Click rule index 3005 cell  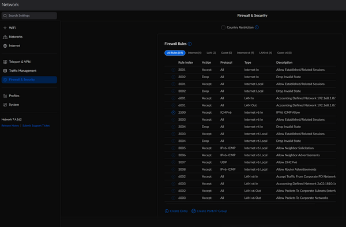click(182, 148)
